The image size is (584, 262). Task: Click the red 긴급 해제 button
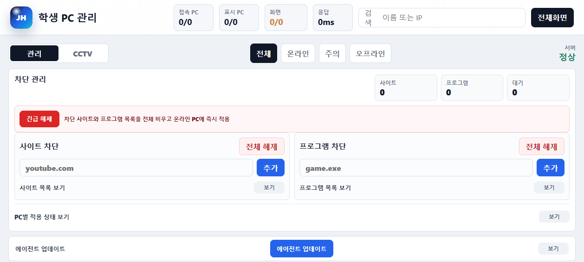point(39,119)
